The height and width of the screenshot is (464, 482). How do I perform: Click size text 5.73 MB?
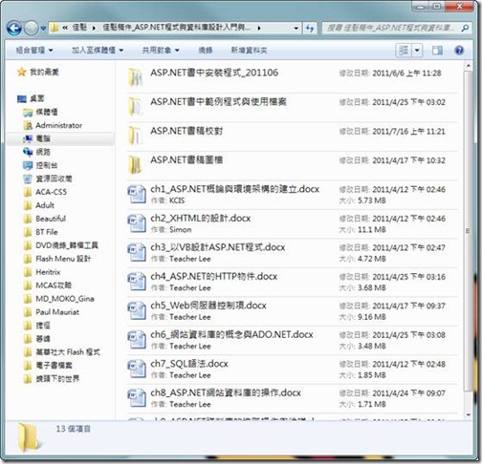[x=372, y=200]
